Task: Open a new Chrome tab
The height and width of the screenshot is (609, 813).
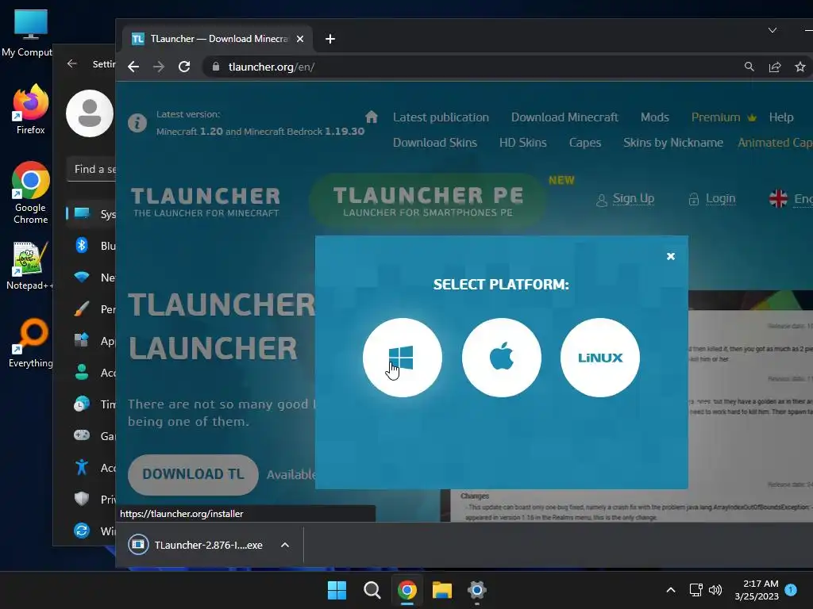Action: pos(330,39)
